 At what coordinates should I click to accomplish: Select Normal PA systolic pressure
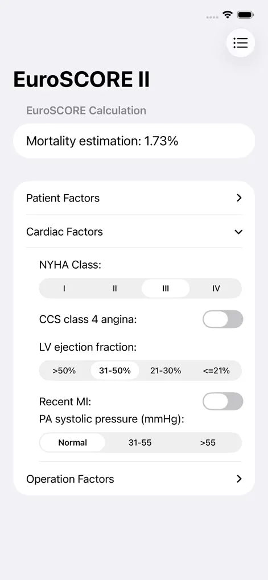pos(72,443)
